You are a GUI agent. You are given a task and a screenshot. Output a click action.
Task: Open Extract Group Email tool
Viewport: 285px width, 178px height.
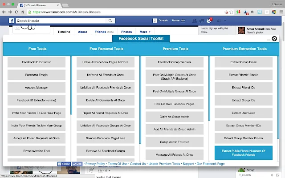(244, 62)
